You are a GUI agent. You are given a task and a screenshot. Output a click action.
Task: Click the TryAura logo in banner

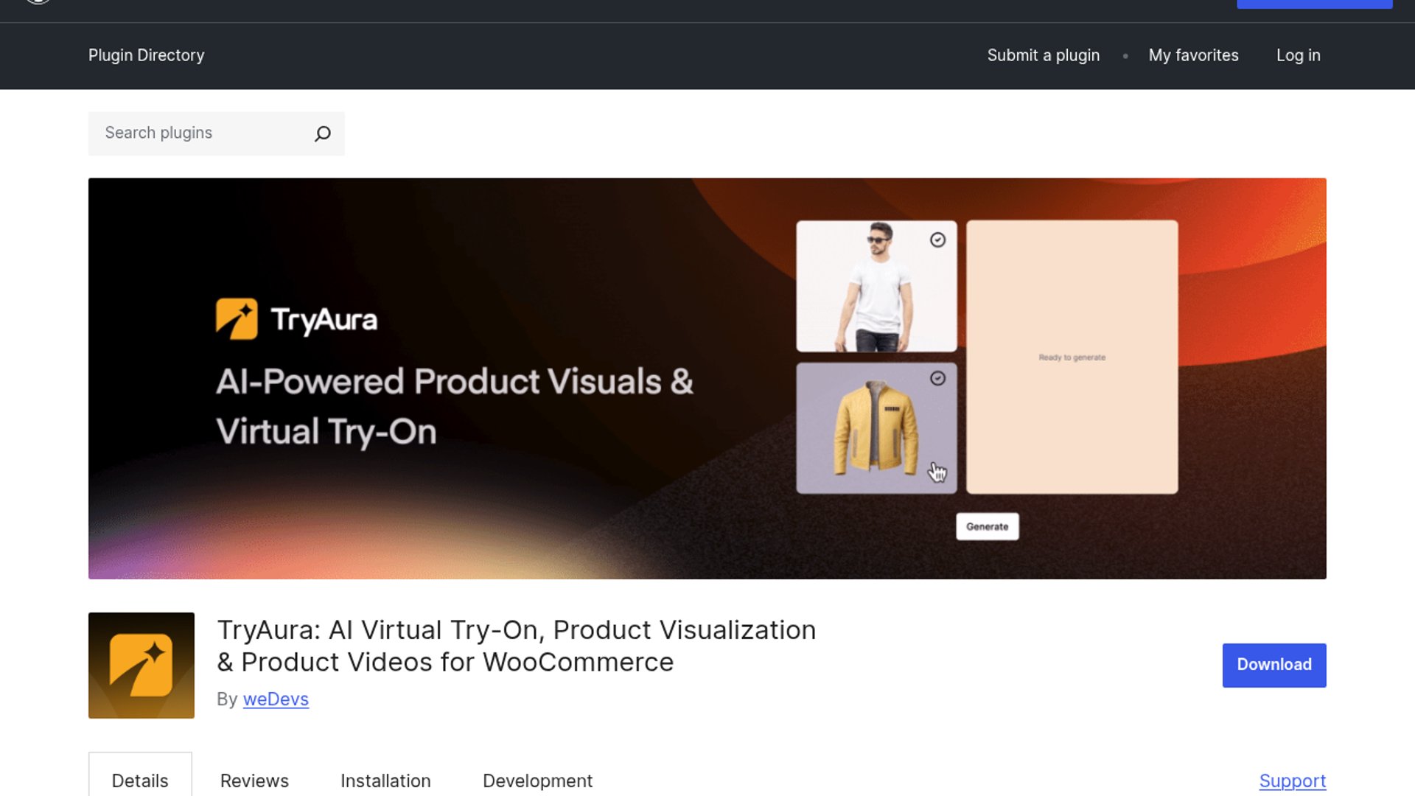pos(296,319)
